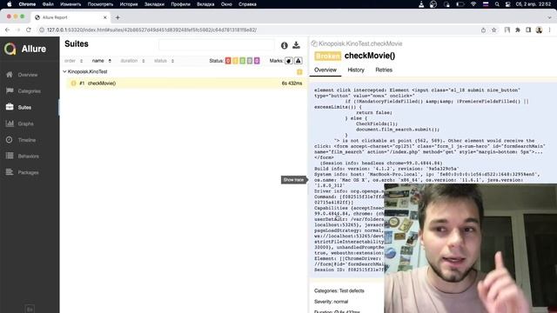Select the Suites briefcase icon
This screenshot has height=313, width=557.
pos(10,107)
